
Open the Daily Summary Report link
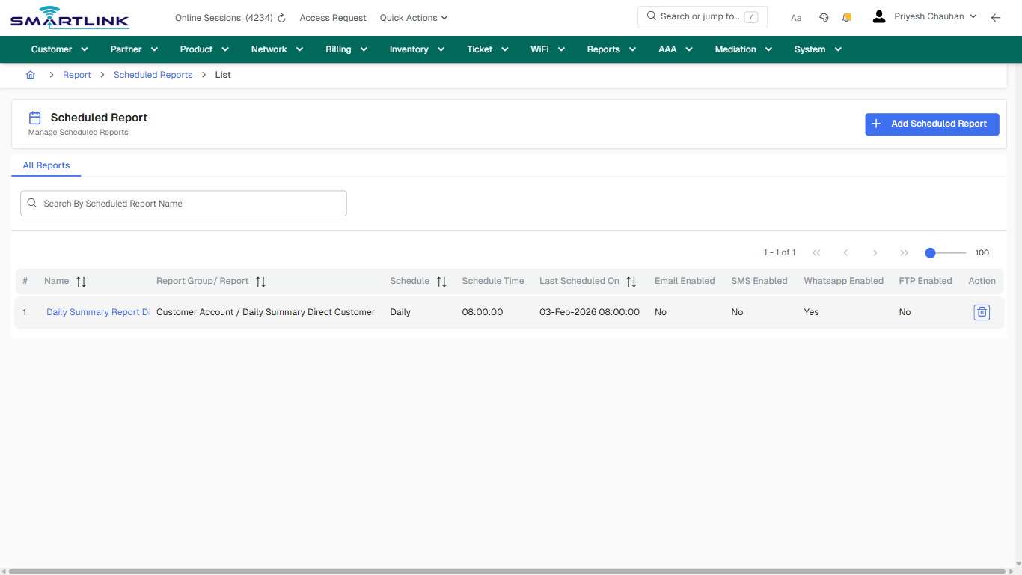pos(97,312)
